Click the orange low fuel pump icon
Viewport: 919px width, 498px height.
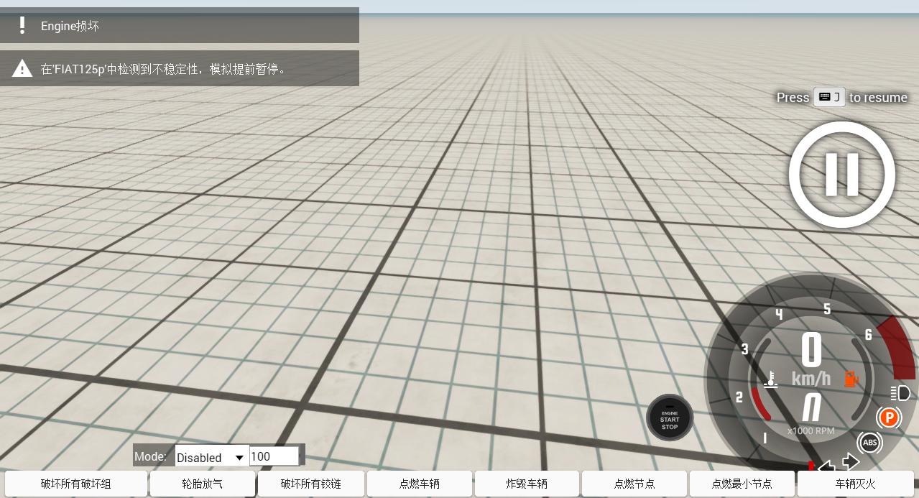(851, 379)
